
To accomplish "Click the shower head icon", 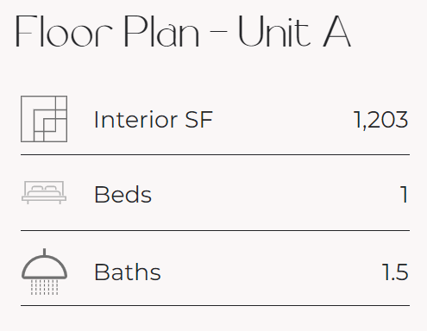I will pos(44,272).
